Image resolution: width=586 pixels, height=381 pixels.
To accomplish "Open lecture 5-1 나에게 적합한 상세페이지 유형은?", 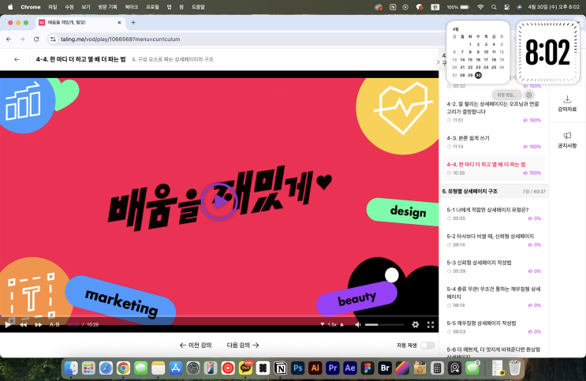I will pos(494,214).
